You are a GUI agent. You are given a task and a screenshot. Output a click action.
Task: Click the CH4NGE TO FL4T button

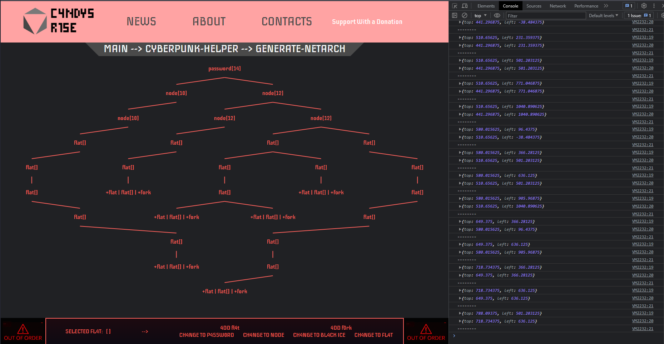[x=373, y=335]
